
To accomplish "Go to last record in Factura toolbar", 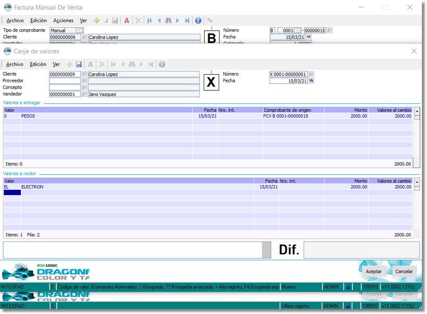I will [x=187, y=20].
